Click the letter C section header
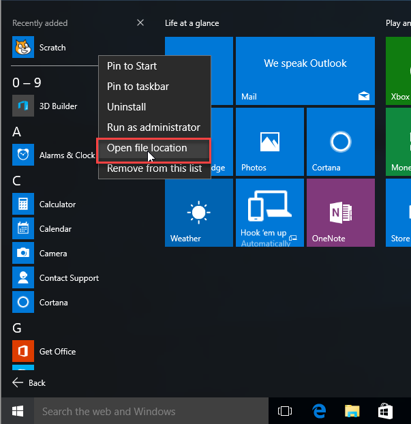This screenshot has height=424, width=411. (x=16, y=181)
